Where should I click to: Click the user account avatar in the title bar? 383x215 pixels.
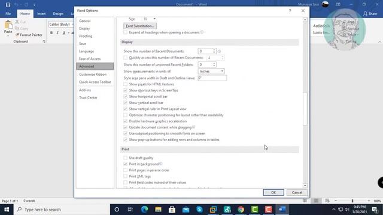pos(325,4)
